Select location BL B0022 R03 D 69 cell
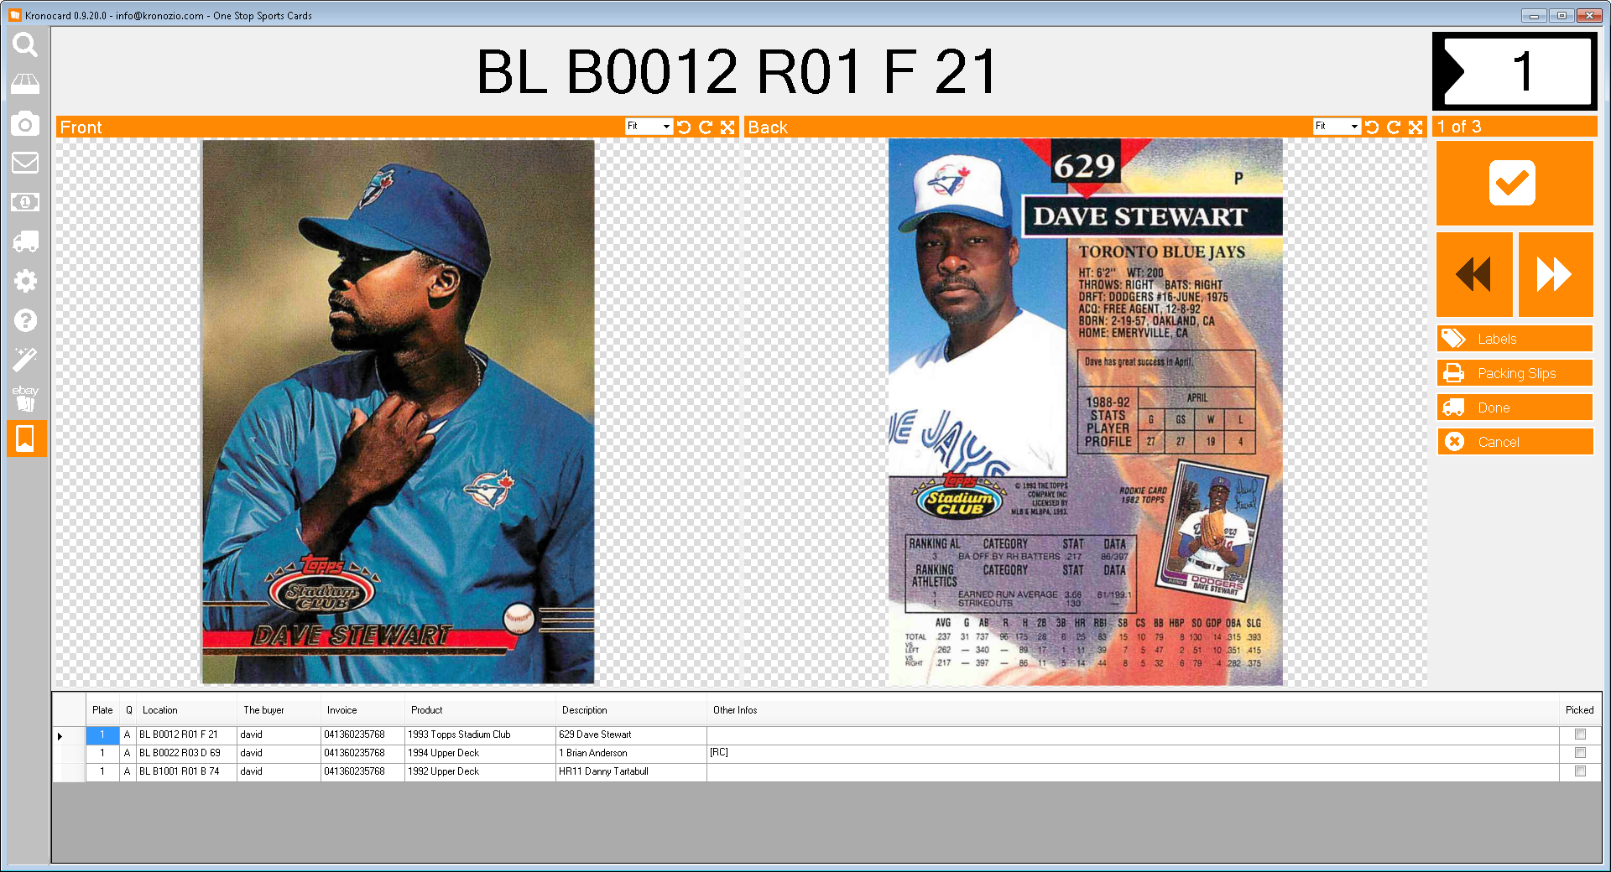The height and width of the screenshot is (872, 1611). point(186,753)
